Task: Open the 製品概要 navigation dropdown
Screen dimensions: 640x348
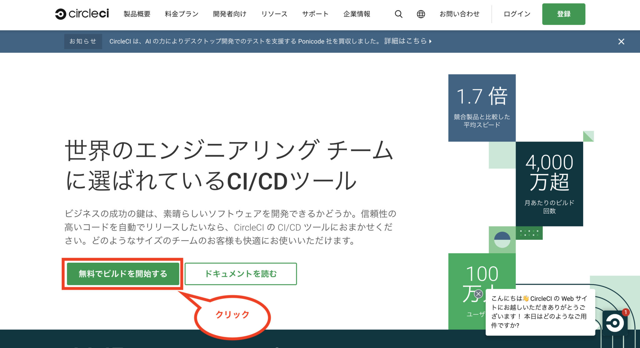Action: pos(137,14)
